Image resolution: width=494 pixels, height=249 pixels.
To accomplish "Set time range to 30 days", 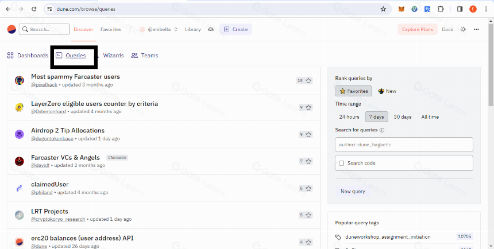I will pyautogui.click(x=402, y=117).
